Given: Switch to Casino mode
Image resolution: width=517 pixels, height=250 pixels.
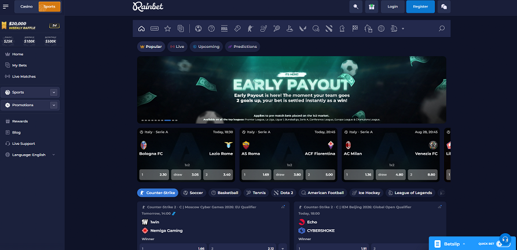Looking at the screenshot, I should pos(27,6).
